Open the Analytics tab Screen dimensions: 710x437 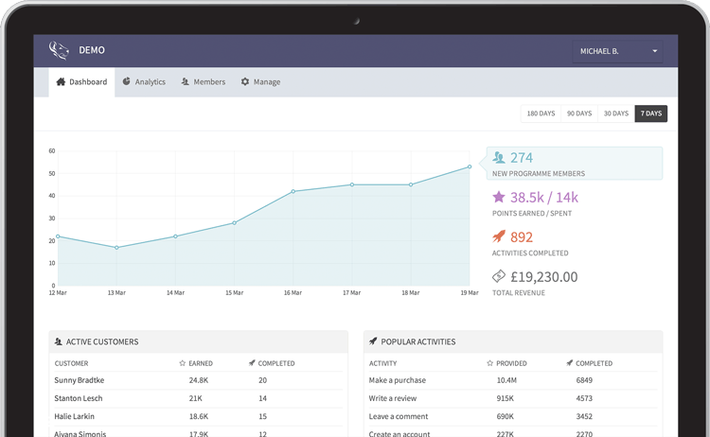(x=144, y=82)
